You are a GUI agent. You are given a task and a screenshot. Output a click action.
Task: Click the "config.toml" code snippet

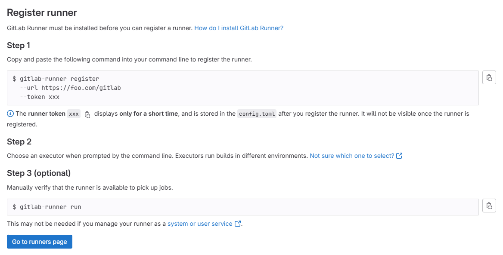257,114
